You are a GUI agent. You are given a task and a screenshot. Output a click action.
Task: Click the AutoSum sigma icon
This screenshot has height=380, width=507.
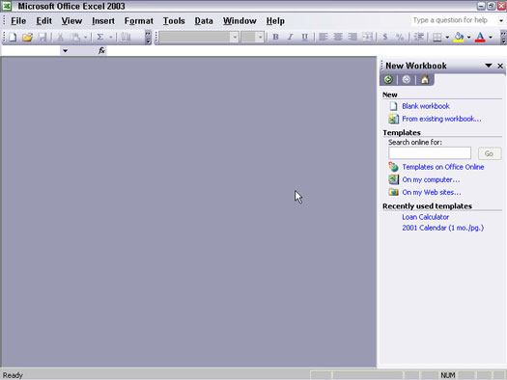100,37
